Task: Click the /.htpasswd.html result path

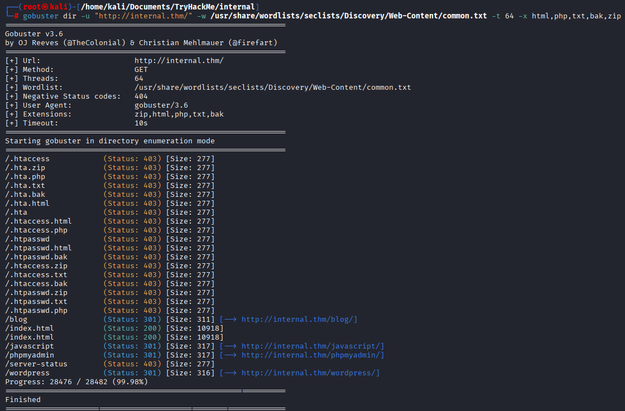Action: (39, 248)
